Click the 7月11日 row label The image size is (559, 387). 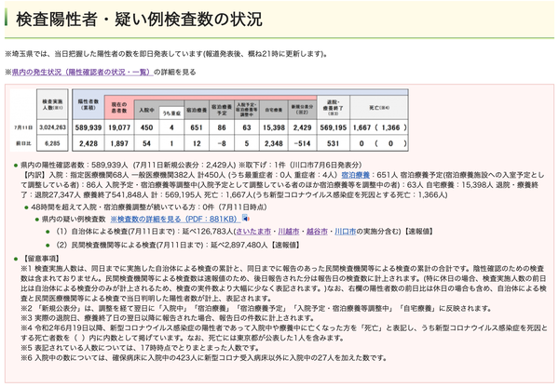click(x=23, y=127)
